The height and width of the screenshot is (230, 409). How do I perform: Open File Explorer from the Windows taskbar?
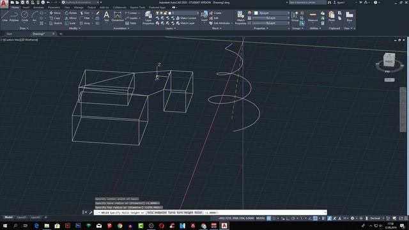pos(47,226)
